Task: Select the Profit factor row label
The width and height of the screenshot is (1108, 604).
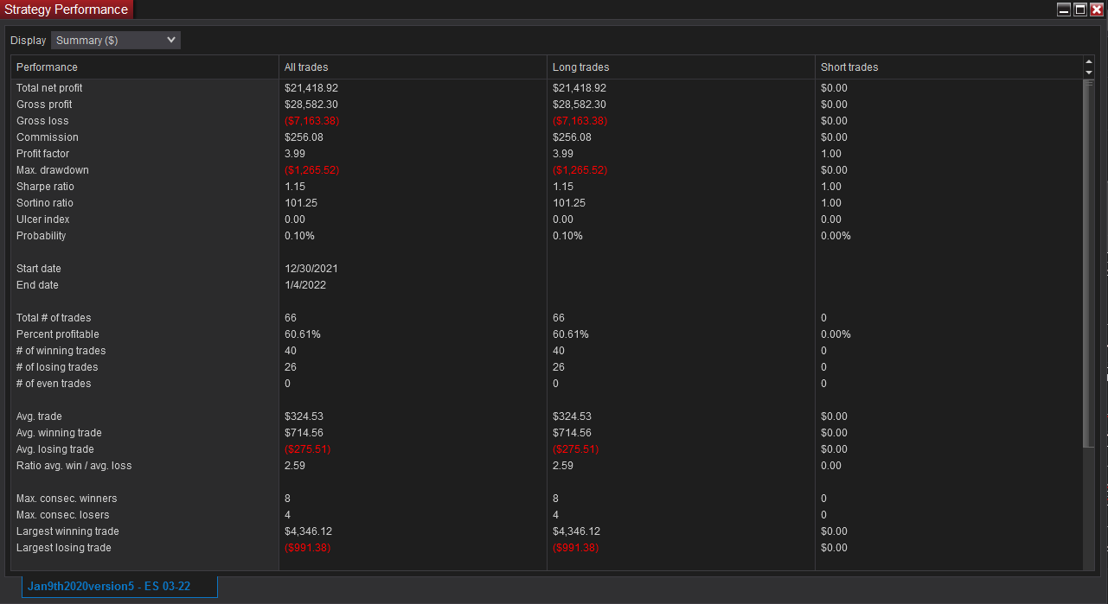Action: tap(42, 154)
